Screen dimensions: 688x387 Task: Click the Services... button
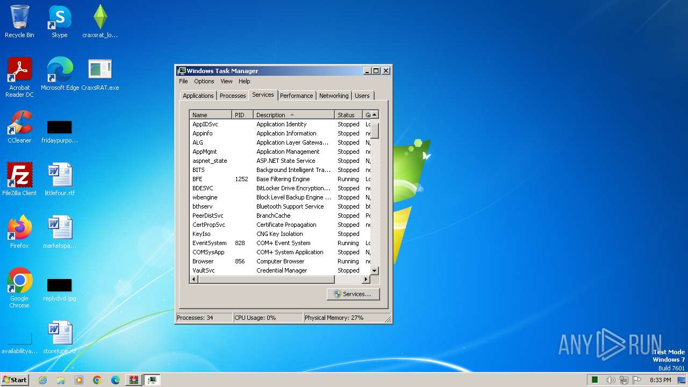coord(353,294)
